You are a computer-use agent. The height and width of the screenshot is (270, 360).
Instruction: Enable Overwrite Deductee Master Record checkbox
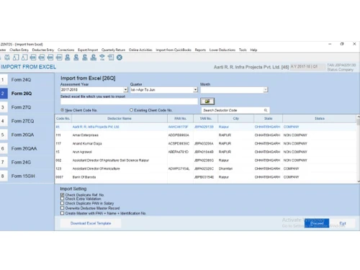(63, 208)
